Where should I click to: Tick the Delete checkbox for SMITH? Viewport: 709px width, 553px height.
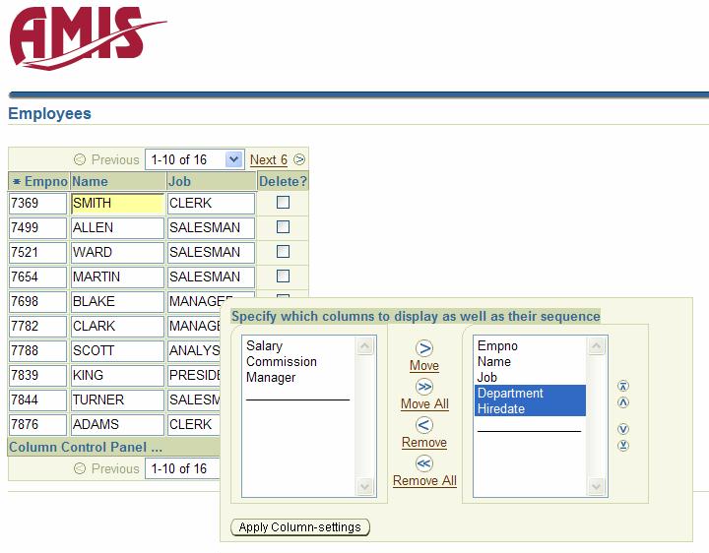click(x=283, y=203)
